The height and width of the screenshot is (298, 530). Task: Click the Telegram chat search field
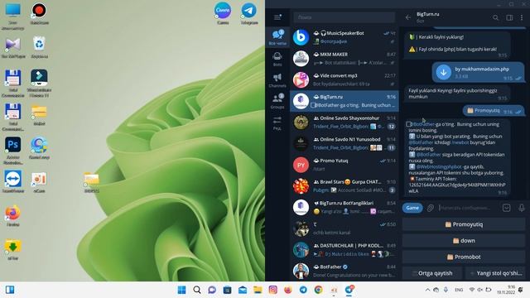pos(344,17)
